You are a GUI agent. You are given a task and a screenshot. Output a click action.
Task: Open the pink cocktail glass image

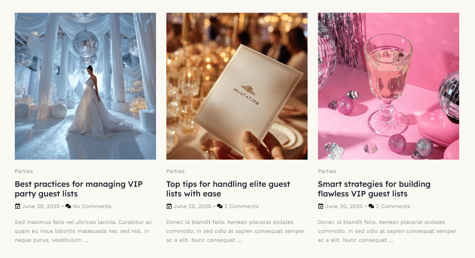coord(389,86)
